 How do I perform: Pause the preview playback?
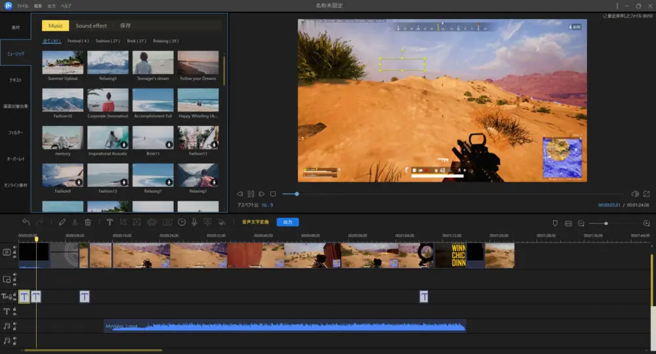251,194
